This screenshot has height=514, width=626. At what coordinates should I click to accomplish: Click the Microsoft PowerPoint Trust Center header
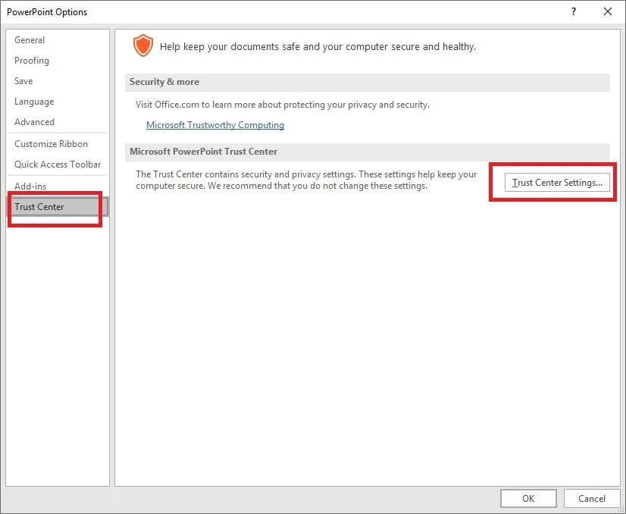[x=203, y=152]
